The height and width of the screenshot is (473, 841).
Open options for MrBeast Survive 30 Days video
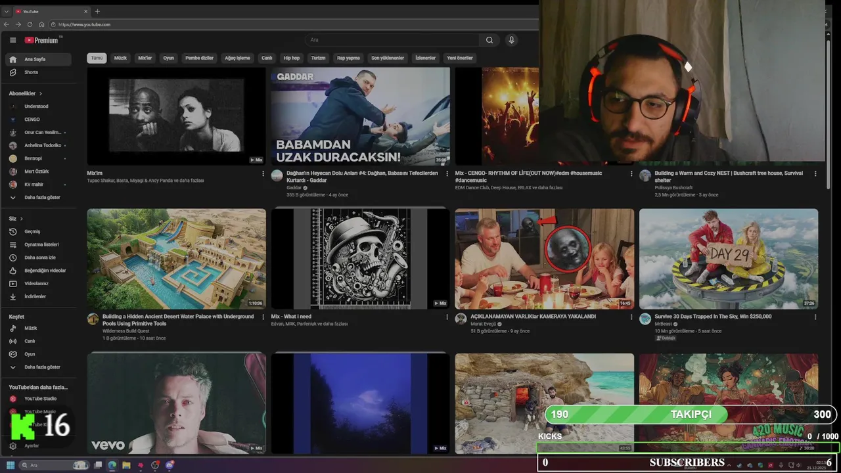pyautogui.click(x=815, y=317)
